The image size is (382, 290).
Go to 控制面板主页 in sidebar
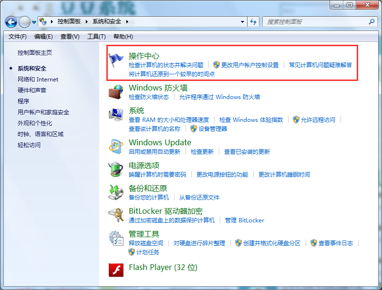(x=35, y=53)
